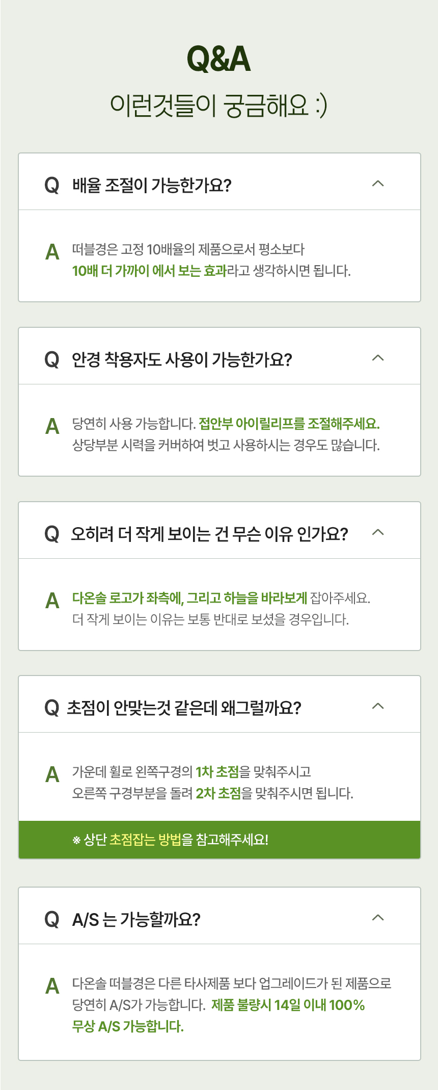438x1090 pixels.
Task: Click the 상단 초점잡는 방법을 참고해주세요 green banner
Action: (220, 840)
